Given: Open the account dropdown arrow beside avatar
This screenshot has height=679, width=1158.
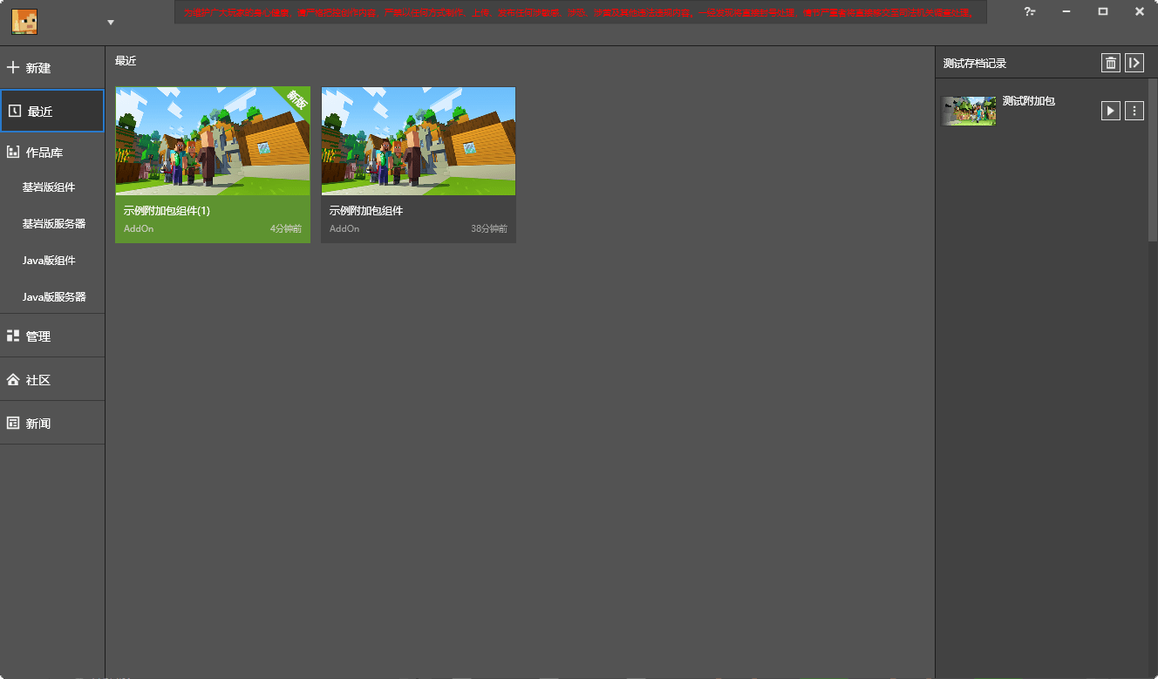Looking at the screenshot, I should tap(111, 23).
